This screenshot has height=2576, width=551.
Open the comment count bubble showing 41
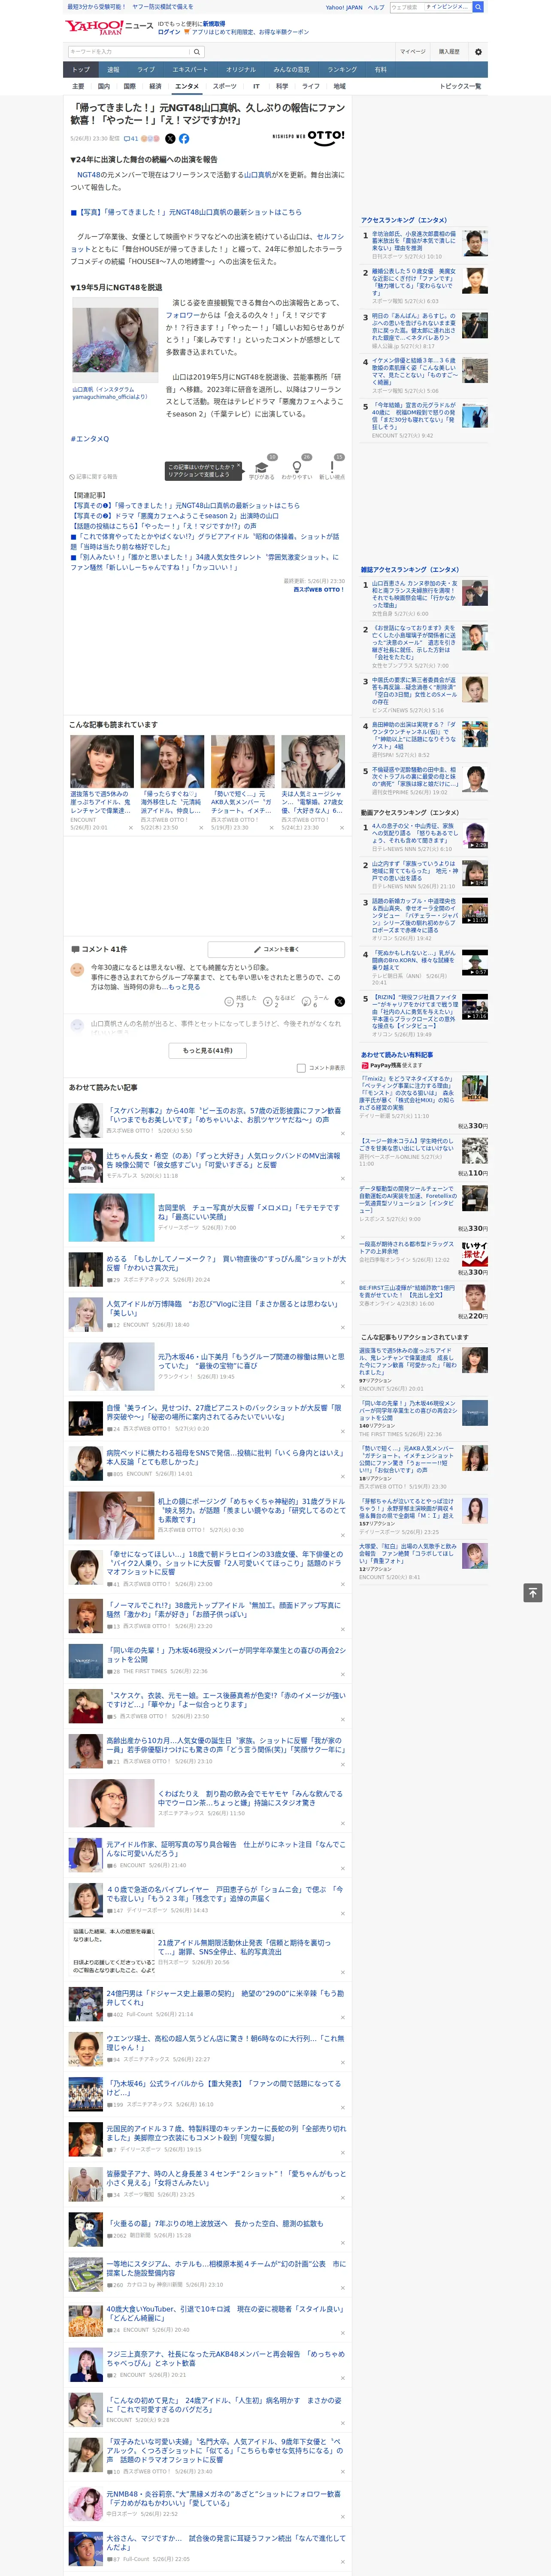(x=130, y=139)
